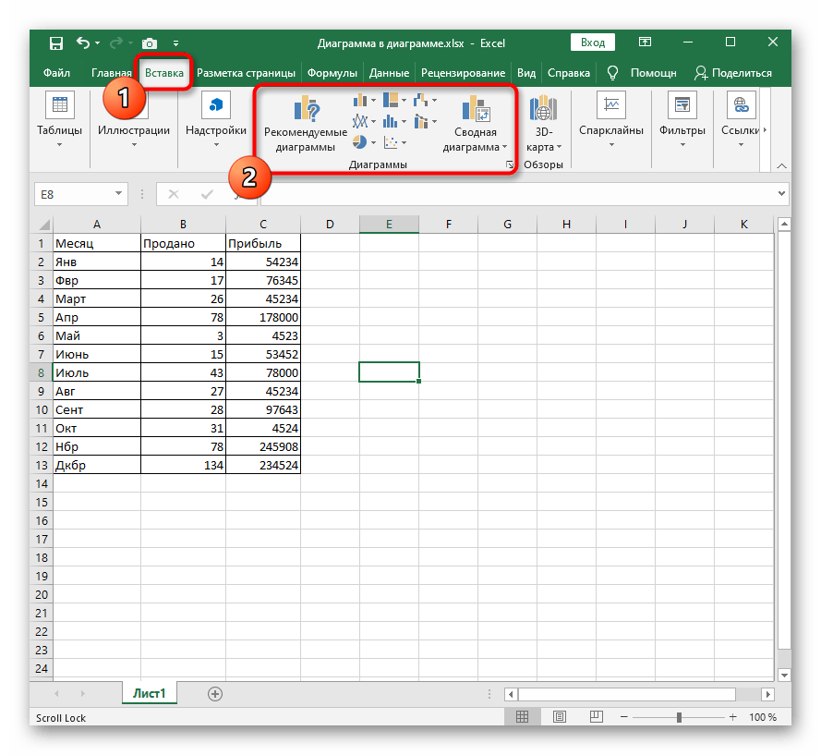Expand the Filters (Фильтры) dropdown
This screenshot has width=821, height=755.
click(682, 120)
